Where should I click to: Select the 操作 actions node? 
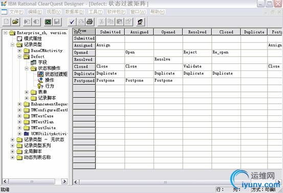click(x=50, y=80)
